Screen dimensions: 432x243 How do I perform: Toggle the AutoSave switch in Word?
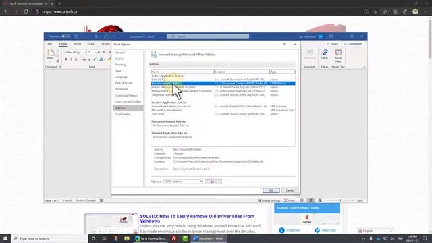tap(66, 36)
